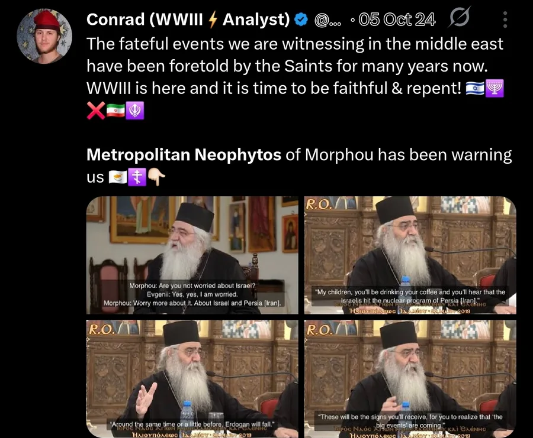Open the three-dot more options menu
Viewport: 533px width, 438px height.
505,20
